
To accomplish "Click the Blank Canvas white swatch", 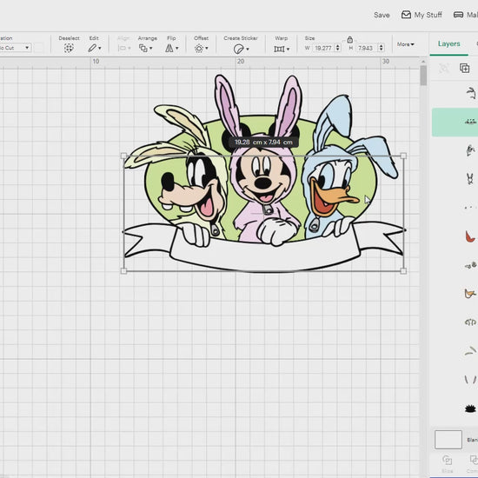I will pos(448,439).
